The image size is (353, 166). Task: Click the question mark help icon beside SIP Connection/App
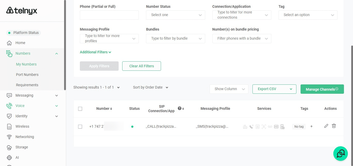point(180,109)
